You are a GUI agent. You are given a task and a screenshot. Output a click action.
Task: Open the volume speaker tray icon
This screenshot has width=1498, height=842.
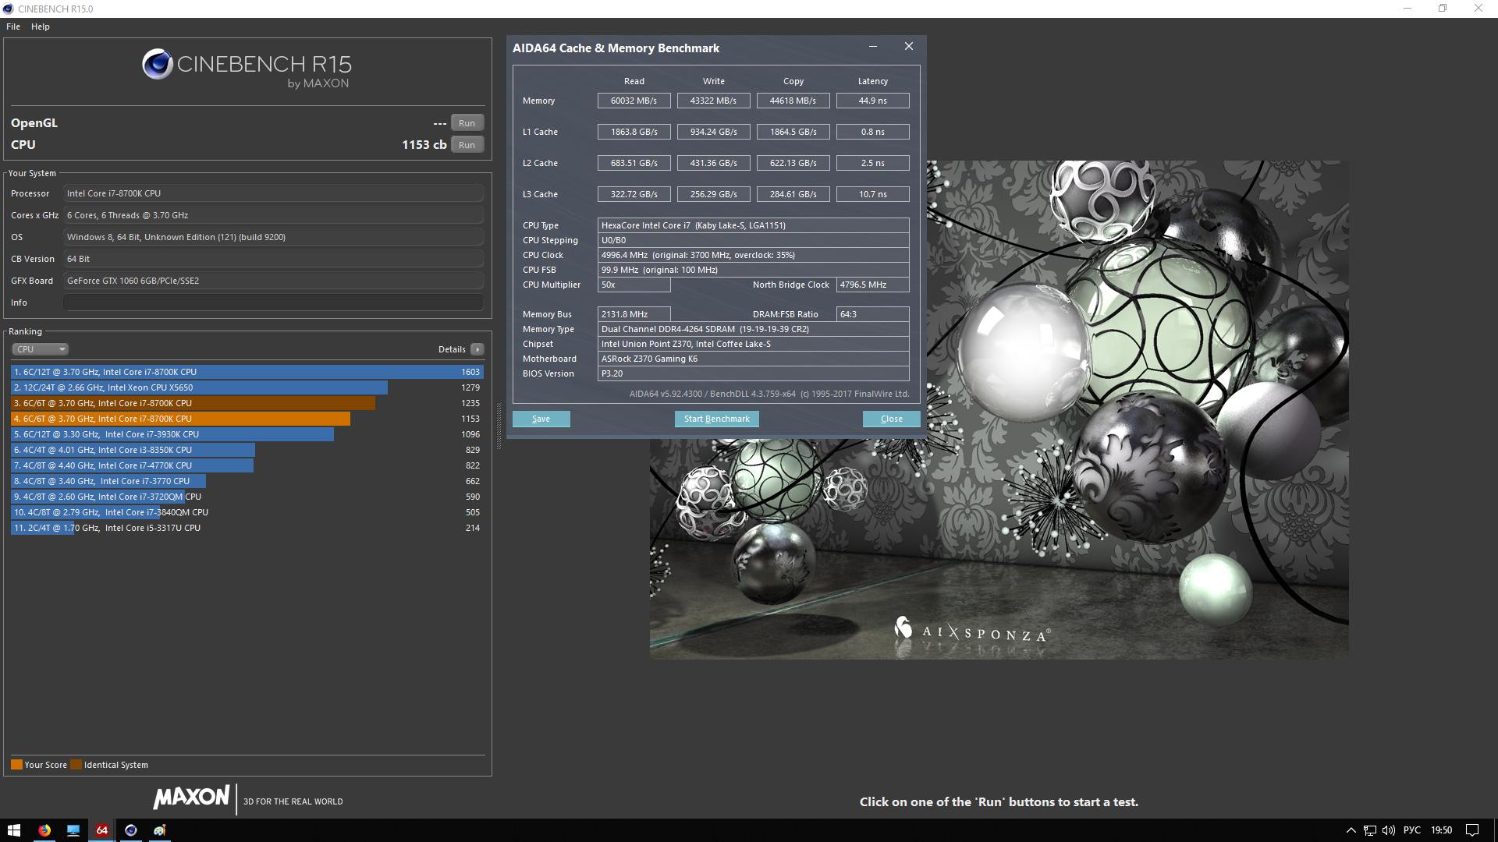point(1389,830)
